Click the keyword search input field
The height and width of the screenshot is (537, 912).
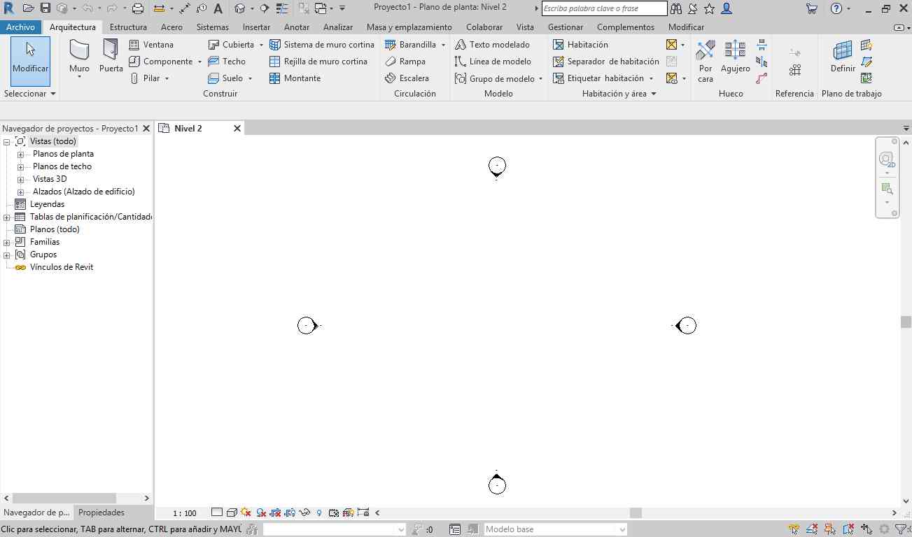pyautogui.click(x=604, y=8)
